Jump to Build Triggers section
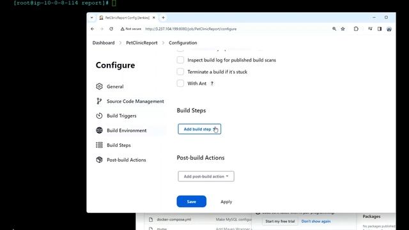The height and width of the screenshot is (230, 409). [121, 116]
